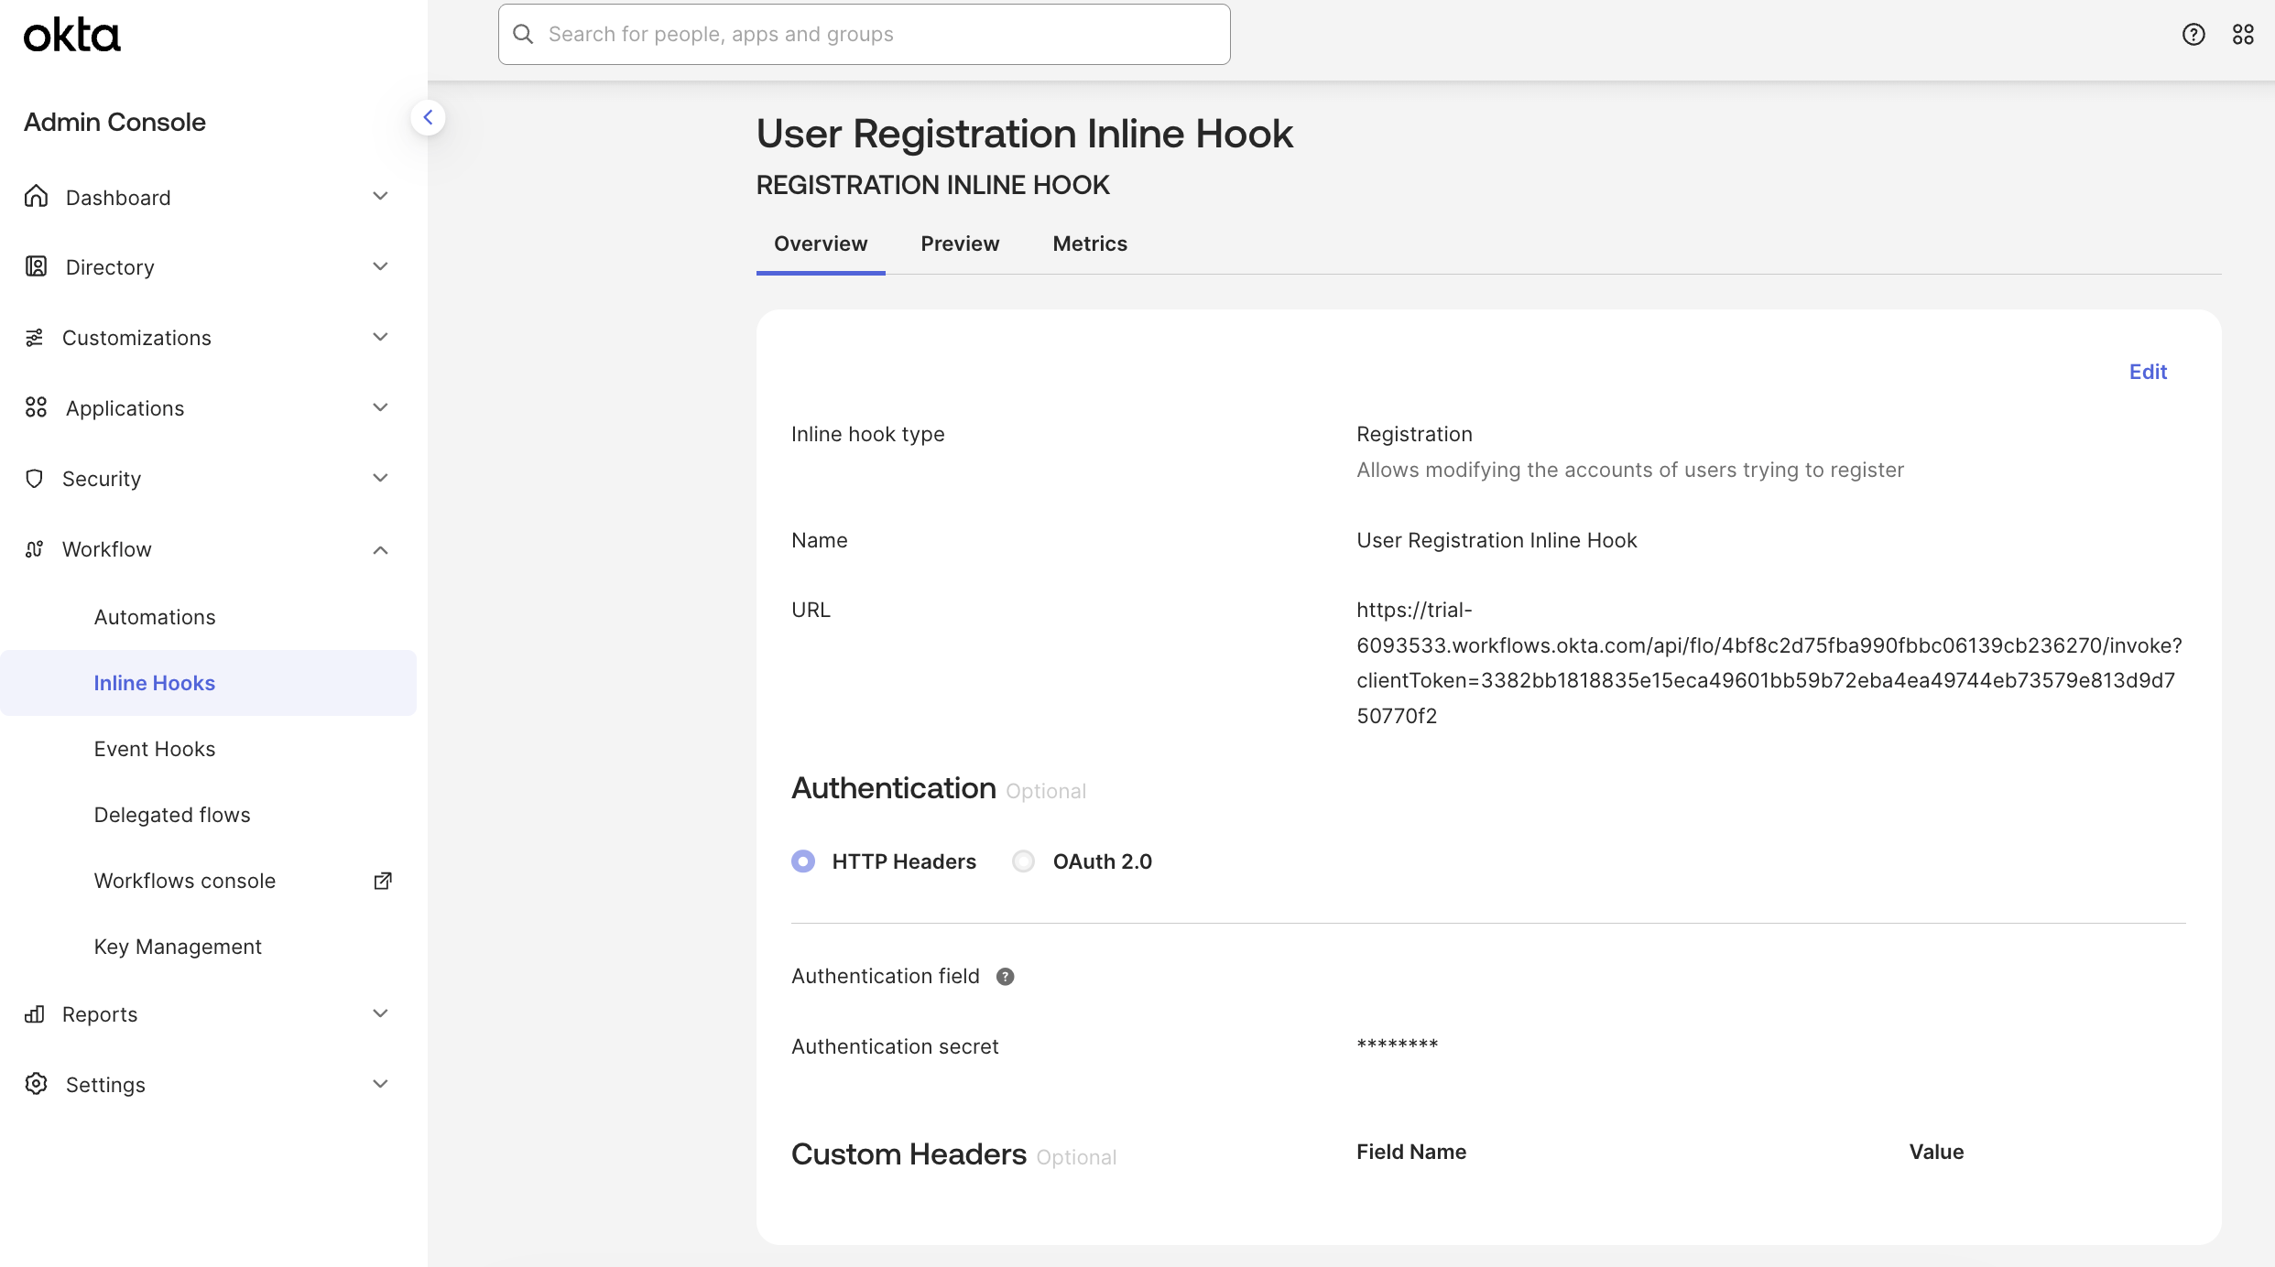Click the Applications grid icon in sidebar
2275x1267 pixels.
[x=36, y=407]
